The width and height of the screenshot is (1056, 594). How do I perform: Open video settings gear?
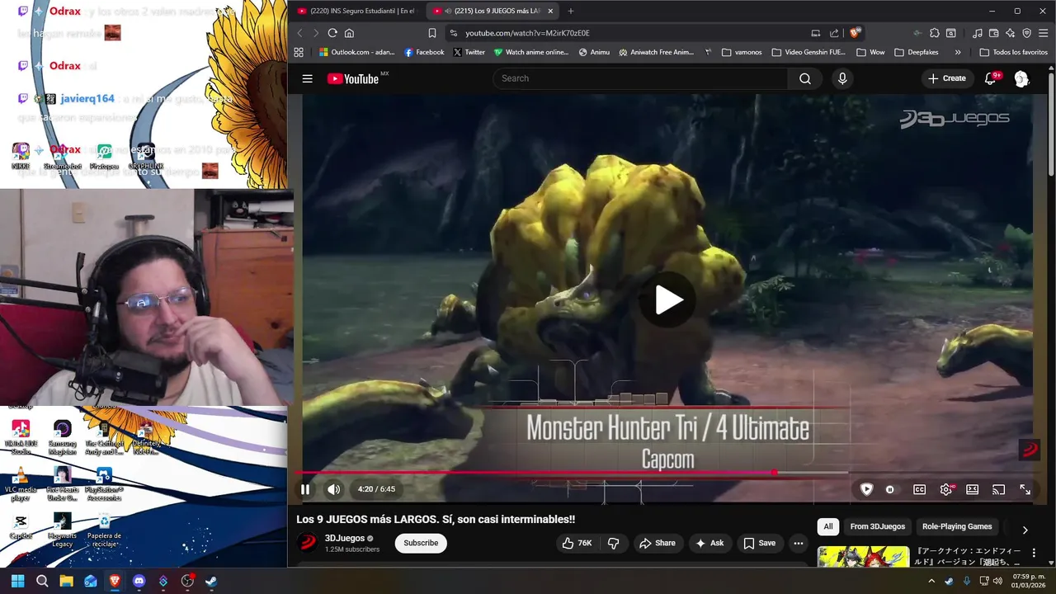pyautogui.click(x=945, y=489)
